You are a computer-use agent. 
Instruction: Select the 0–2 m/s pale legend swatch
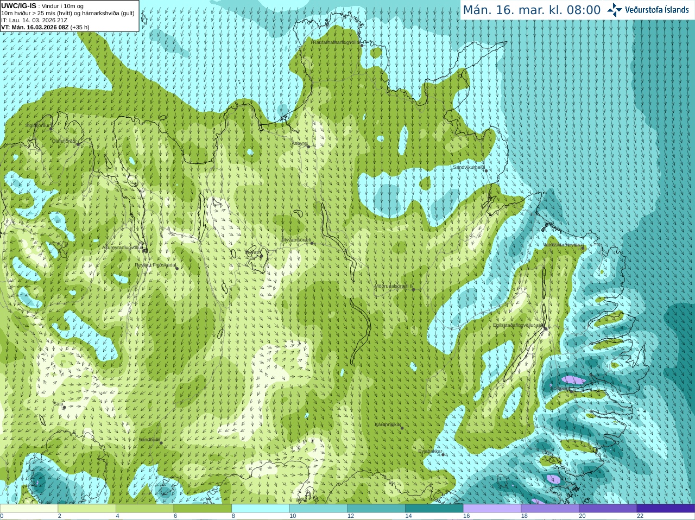pyautogui.click(x=29, y=509)
